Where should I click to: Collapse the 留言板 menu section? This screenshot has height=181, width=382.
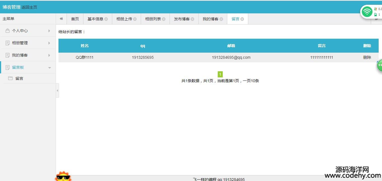point(28,67)
